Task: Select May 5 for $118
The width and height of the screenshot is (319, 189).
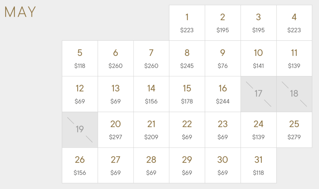Action: pyautogui.click(x=80, y=58)
